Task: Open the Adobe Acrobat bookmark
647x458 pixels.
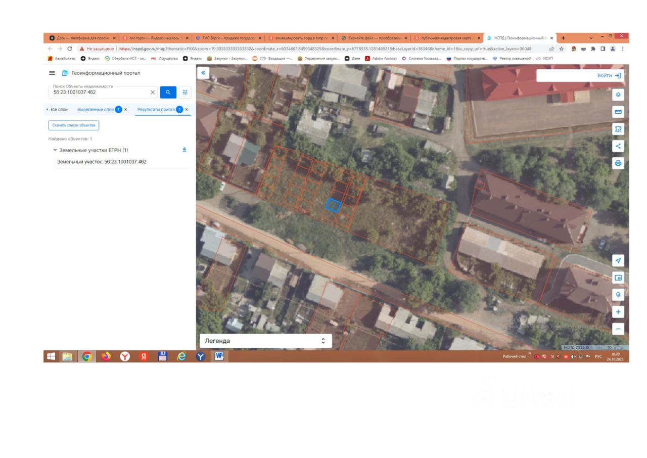Action: [381, 58]
